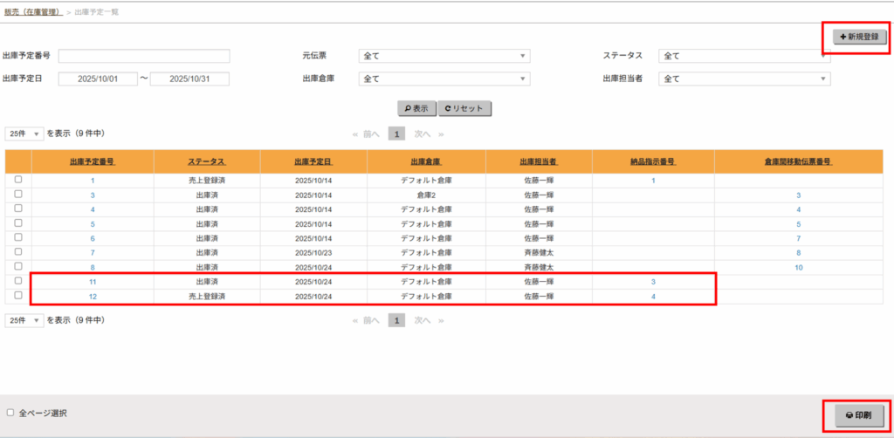Sort by 出庫予定日 column header
Screen dimensions: 894x438
(313, 162)
